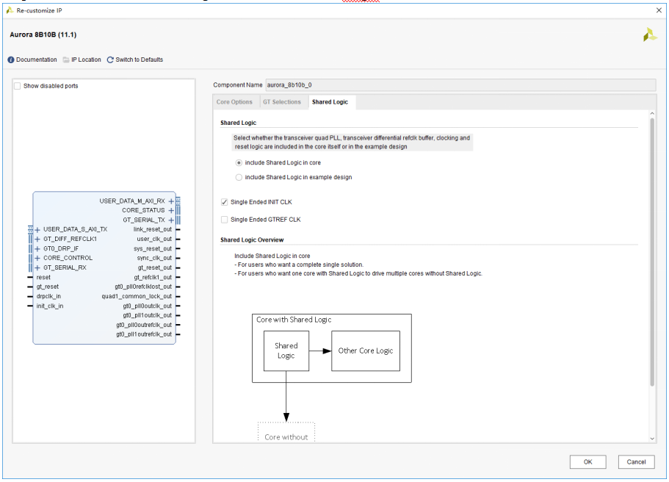Image resolution: width=669 pixels, height=482 pixels.
Task: Open the Documentation info icon
Action: coord(11,60)
